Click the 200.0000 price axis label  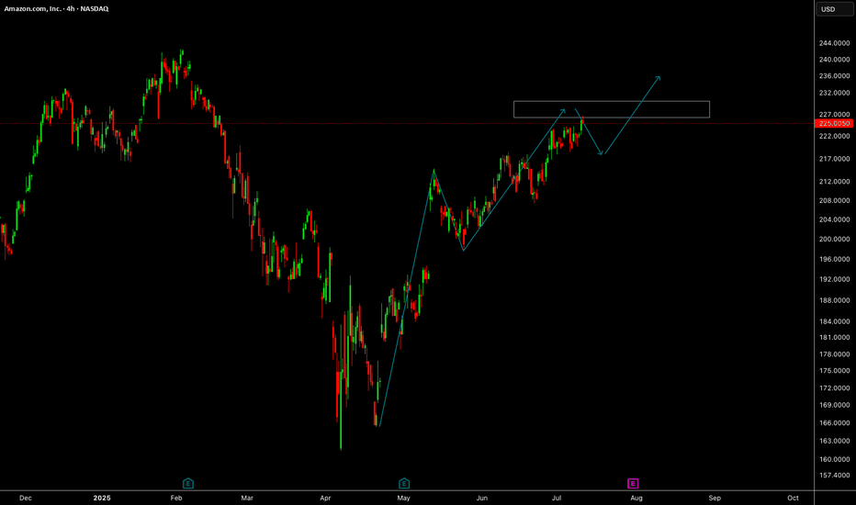tap(834, 239)
